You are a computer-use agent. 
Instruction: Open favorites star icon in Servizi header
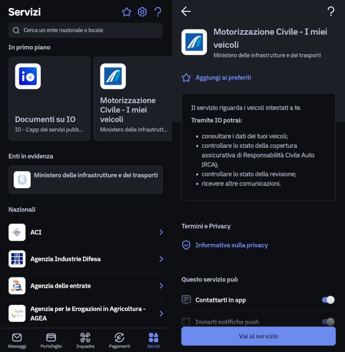pyautogui.click(x=127, y=12)
